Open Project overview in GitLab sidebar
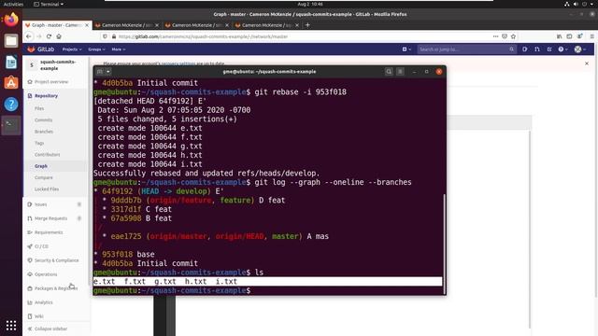 click(51, 82)
